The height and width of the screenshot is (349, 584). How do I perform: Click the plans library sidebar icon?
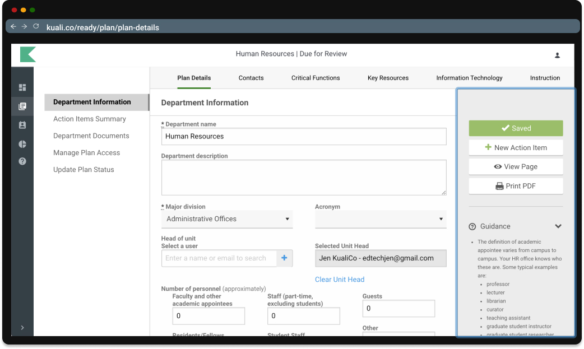pos(22,106)
